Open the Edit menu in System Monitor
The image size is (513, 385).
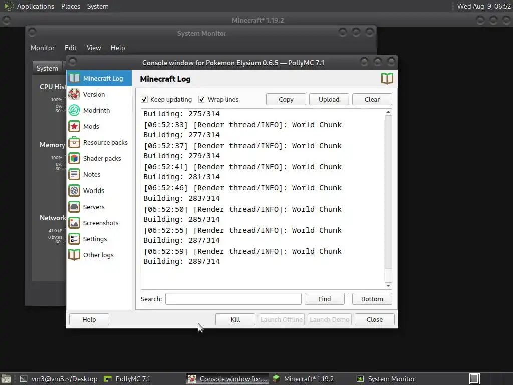point(70,48)
